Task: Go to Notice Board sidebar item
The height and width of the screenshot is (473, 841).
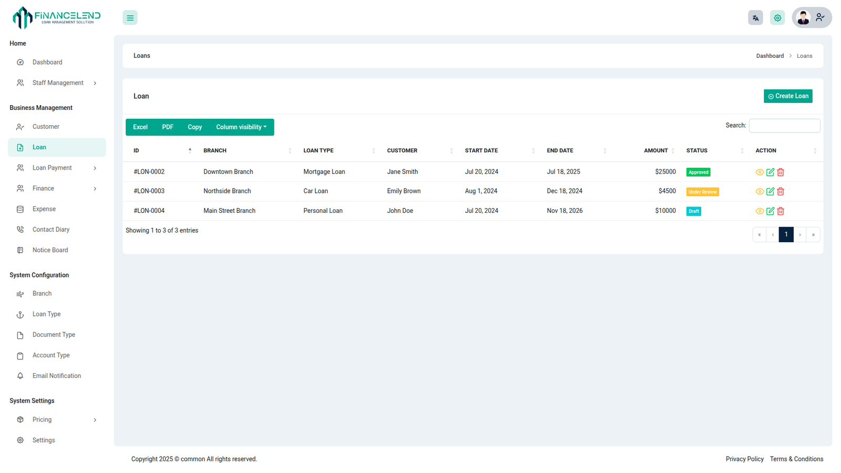Action: (50, 250)
